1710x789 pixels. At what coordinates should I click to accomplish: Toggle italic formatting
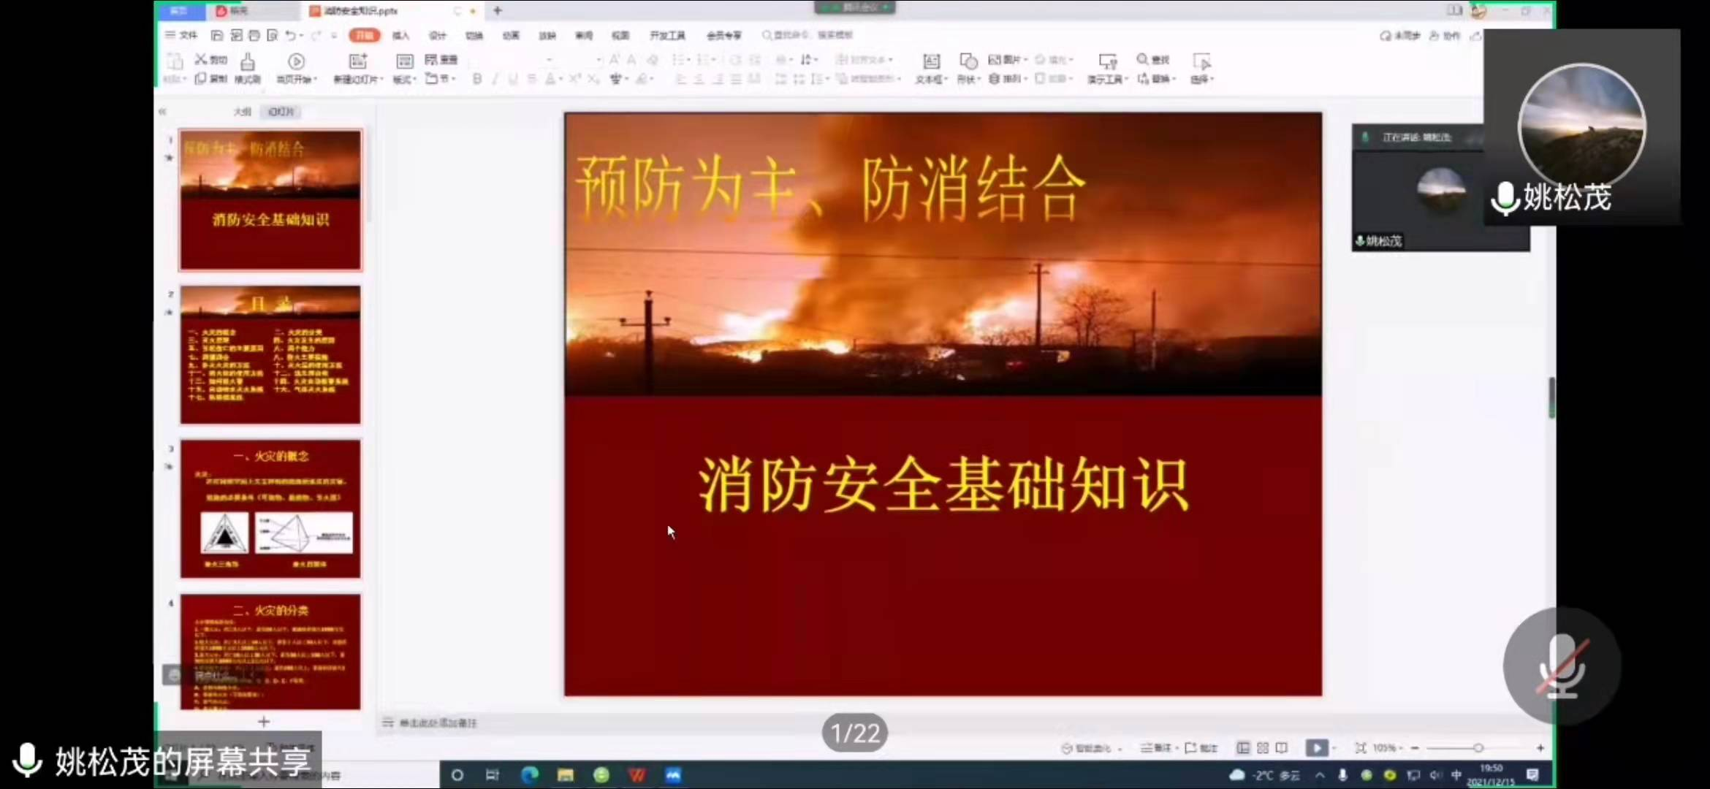495,78
